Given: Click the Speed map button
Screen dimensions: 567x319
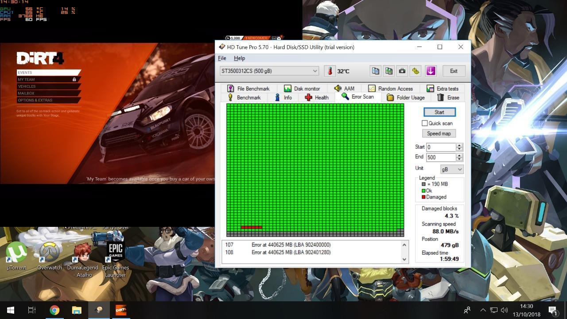Looking at the screenshot, I should click(x=439, y=133).
